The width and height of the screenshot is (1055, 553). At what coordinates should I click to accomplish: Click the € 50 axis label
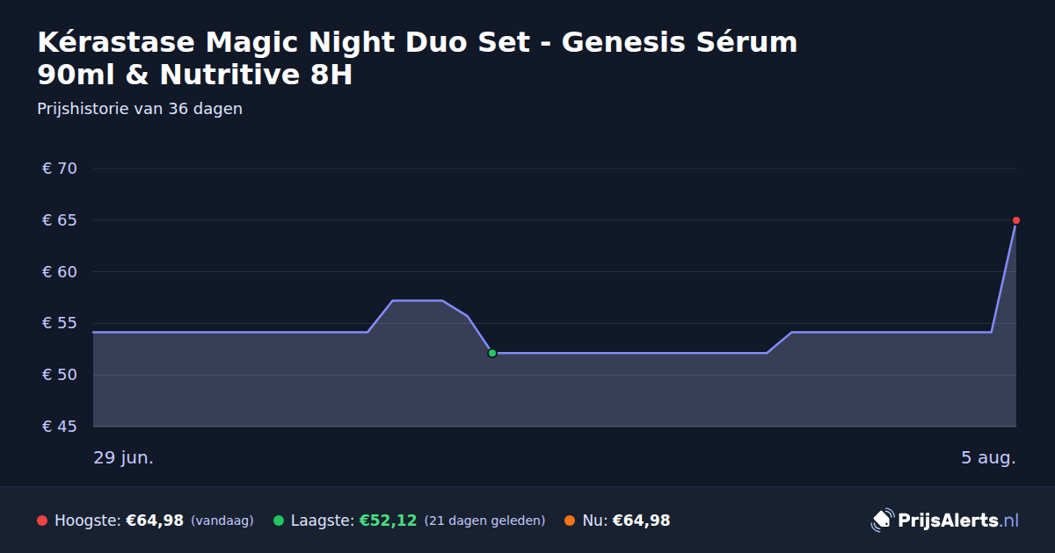(60, 375)
